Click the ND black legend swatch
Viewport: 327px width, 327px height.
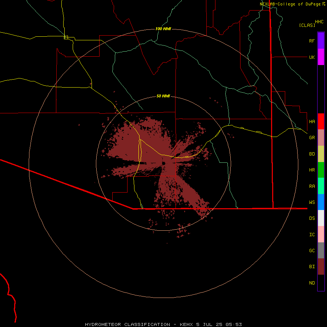[x=321, y=283]
